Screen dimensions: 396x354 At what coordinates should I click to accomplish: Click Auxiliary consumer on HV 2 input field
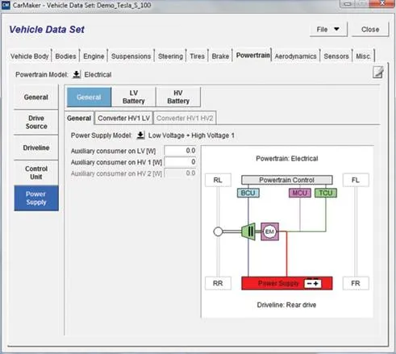pos(181,173)
